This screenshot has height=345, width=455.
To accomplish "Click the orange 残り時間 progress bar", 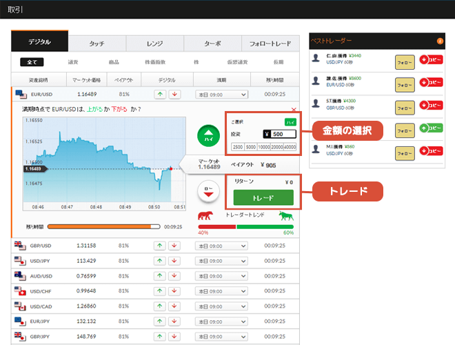I will 104,226.
